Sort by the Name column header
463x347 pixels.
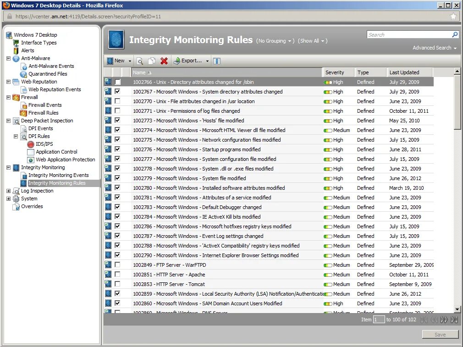click(226, 72)
